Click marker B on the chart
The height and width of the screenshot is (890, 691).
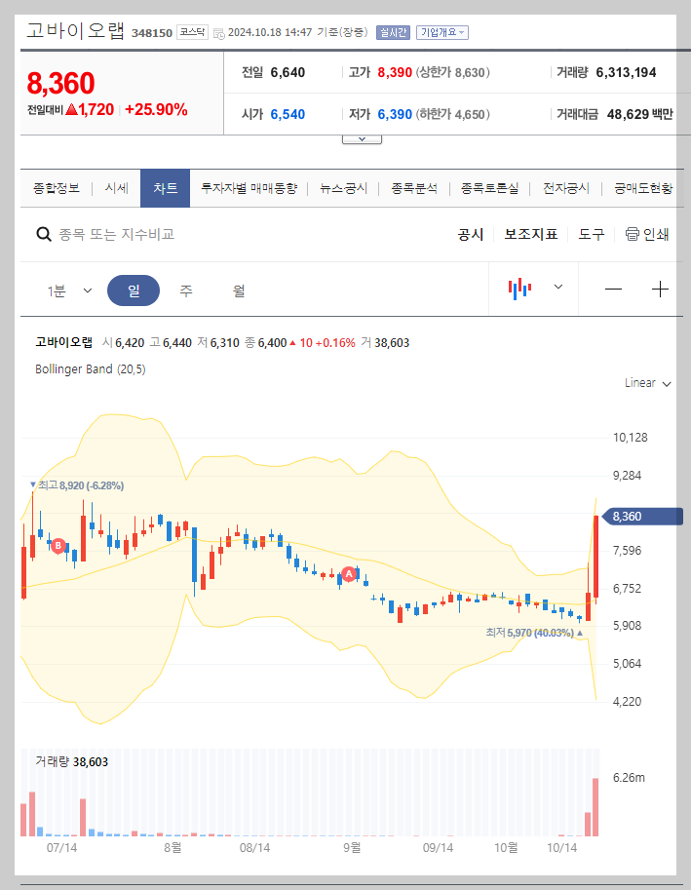point(58,545)
